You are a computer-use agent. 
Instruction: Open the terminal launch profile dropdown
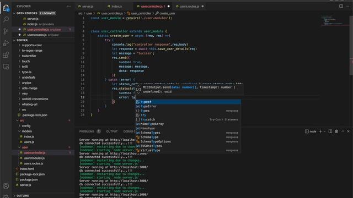click(324, 131)
